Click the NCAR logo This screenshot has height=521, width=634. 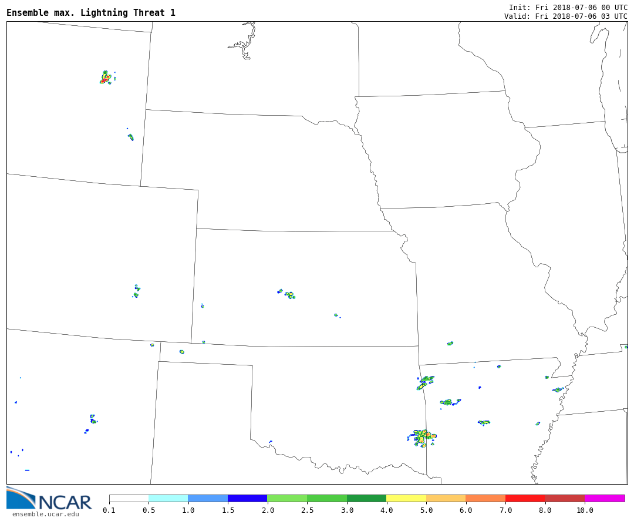click(49, 499)
